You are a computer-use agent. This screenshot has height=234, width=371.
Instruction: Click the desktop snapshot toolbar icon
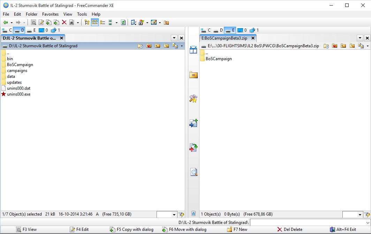coord(134,23)
